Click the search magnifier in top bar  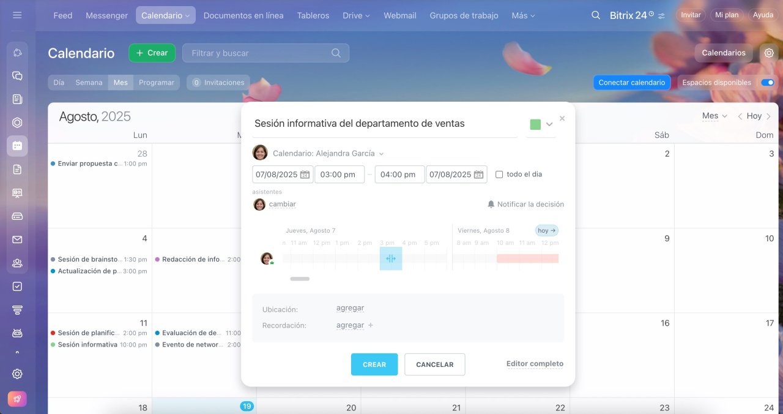coord(596,15)
